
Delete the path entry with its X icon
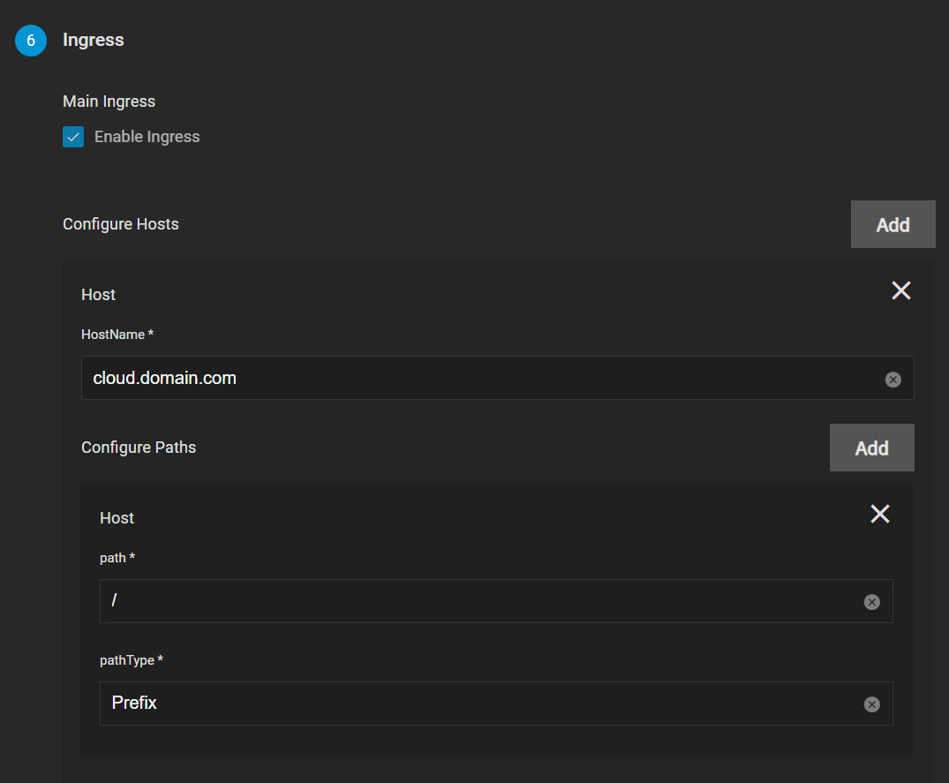(x=879, y=515)
